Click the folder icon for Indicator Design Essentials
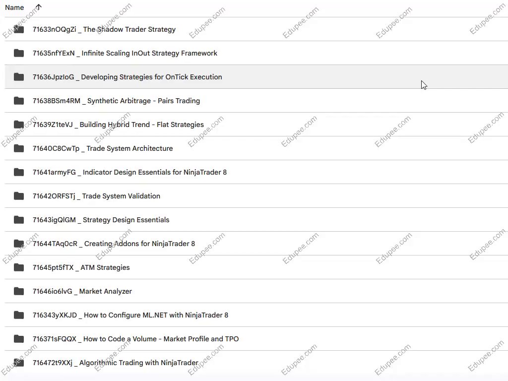This screenshot has width=508, height=381. (x=19, y=172)
